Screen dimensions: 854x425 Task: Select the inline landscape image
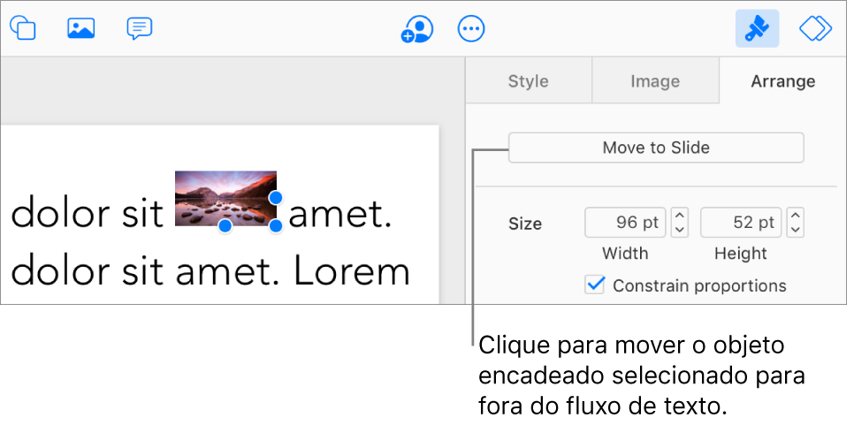(x=225, y=198)
